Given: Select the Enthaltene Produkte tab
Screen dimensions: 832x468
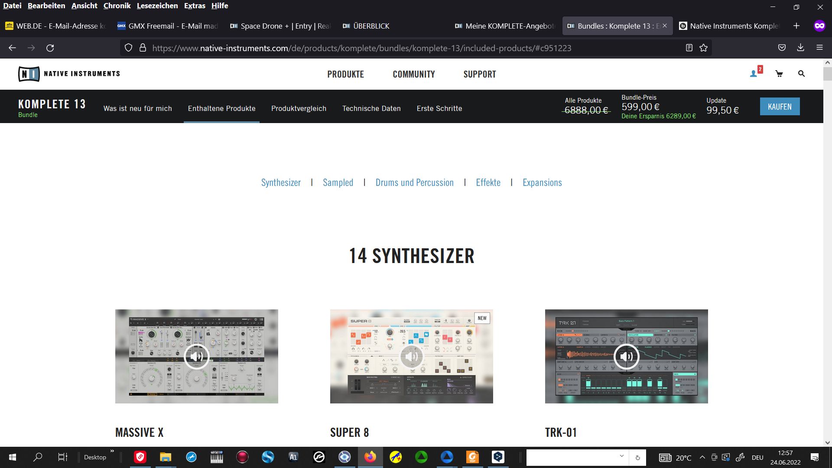Looking at the screenshot, I should pyautogui.click(x=221, y=108).
